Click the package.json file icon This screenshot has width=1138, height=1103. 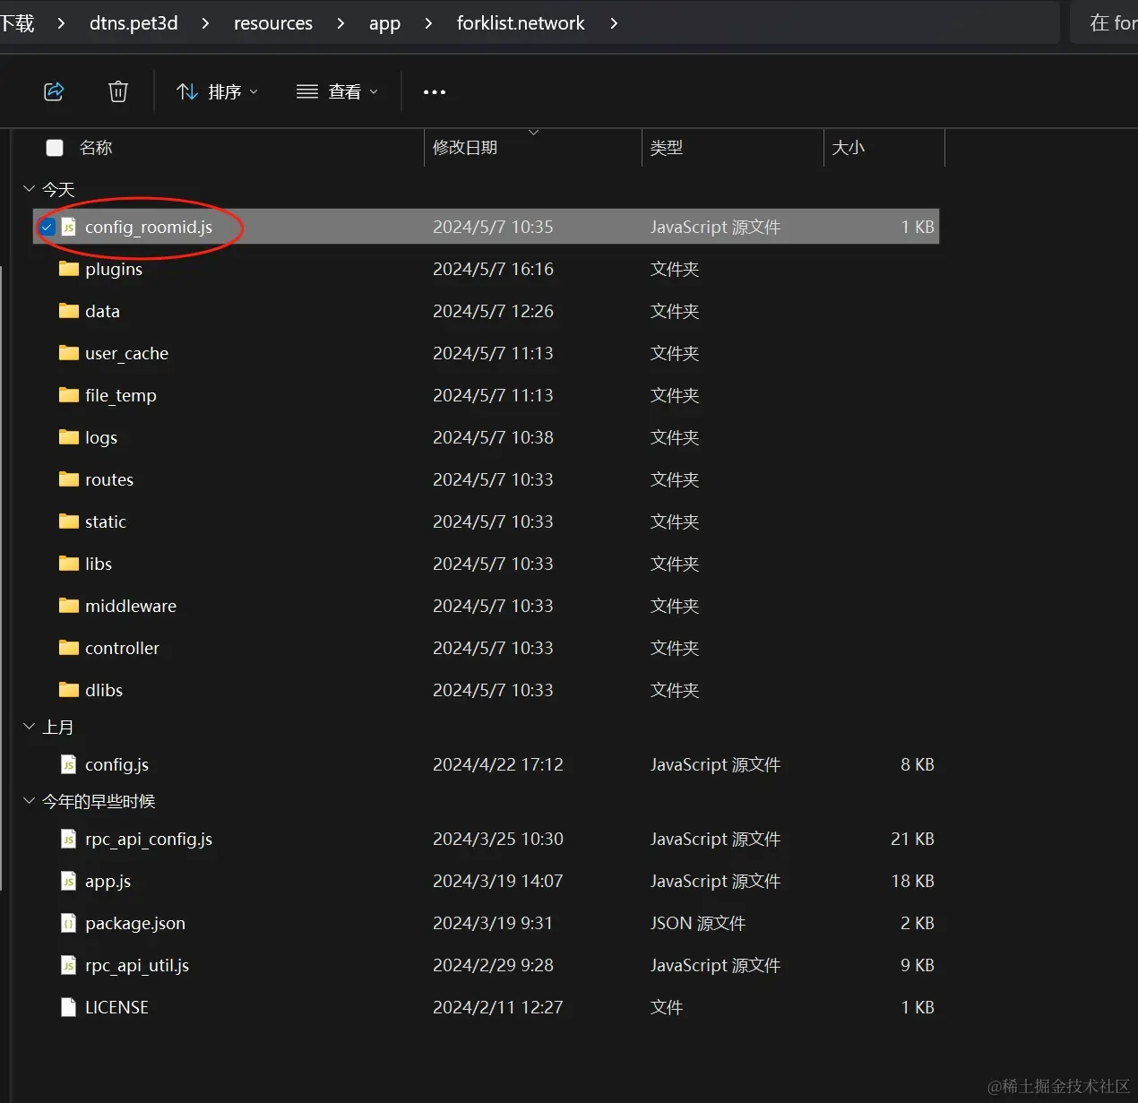point(68,923)
